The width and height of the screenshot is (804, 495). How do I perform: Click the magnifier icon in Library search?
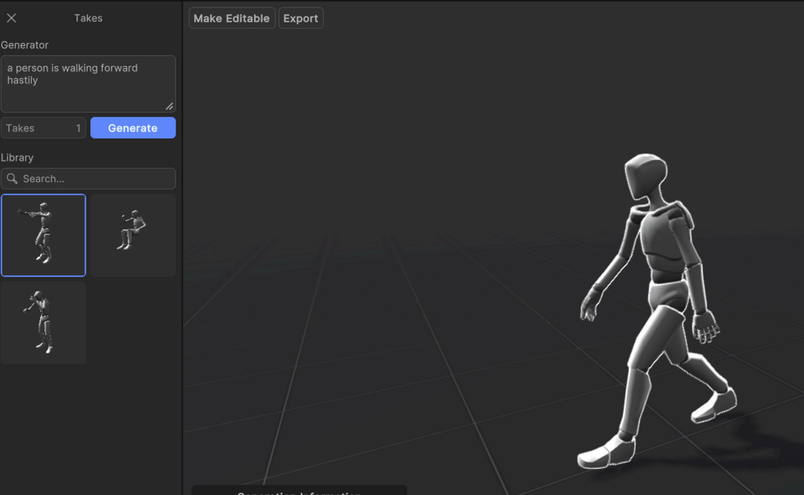coord(12,179)
